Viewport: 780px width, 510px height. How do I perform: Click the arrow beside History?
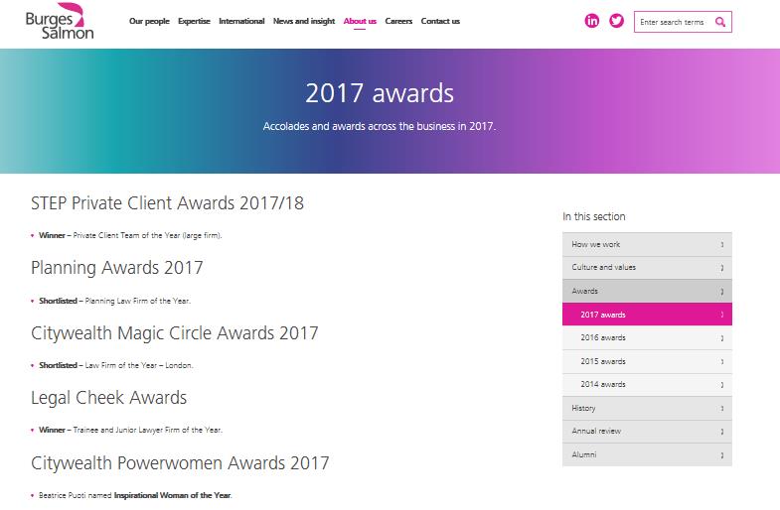pos(722,408)
